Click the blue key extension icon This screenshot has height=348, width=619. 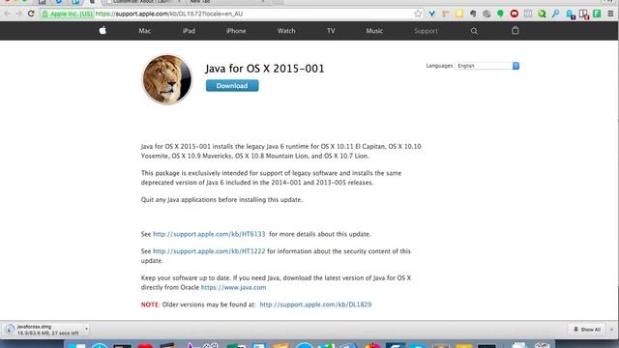(x=555, y=14)
